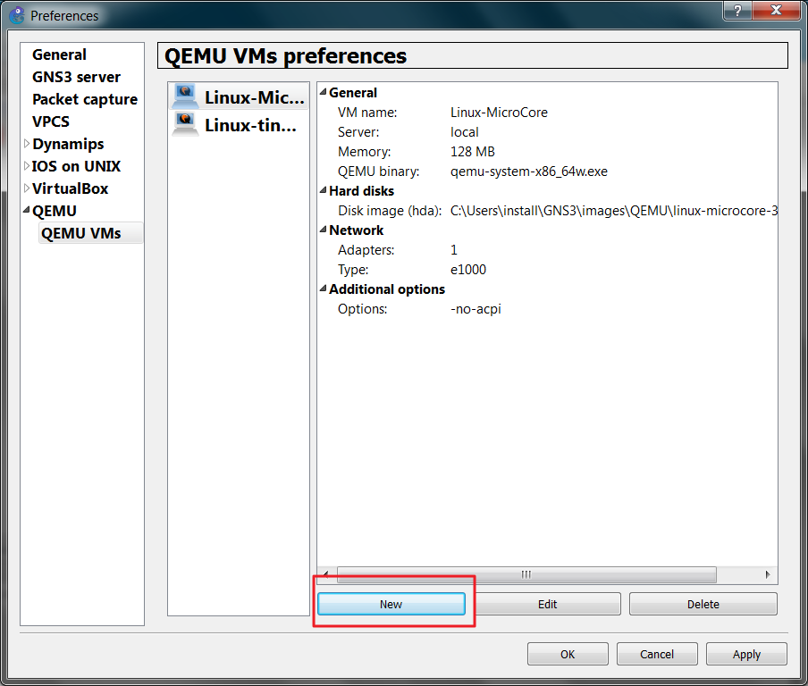The width and height of the screenshot is (808, 686).
Task: Click the Memory value 128 MB
Action: pos(473,152)
